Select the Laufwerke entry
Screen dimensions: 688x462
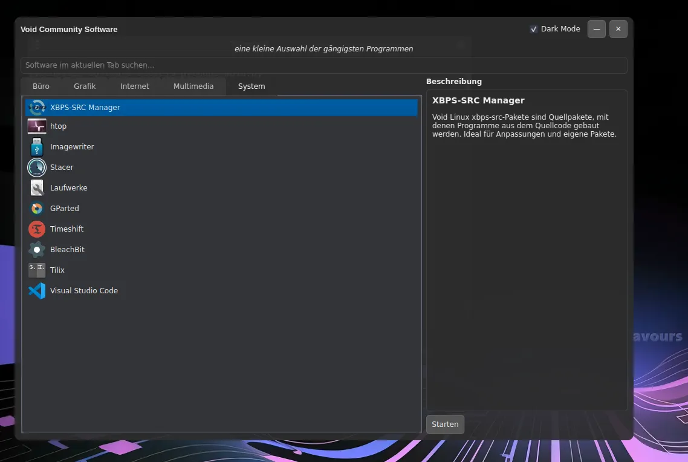point(222,188)
